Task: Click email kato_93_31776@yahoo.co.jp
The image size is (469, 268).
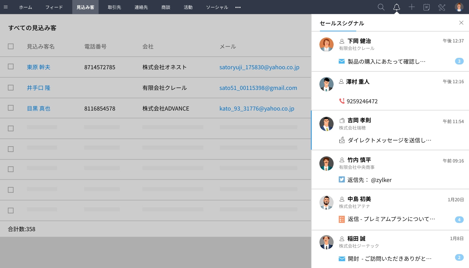Action: click(257, 109)
